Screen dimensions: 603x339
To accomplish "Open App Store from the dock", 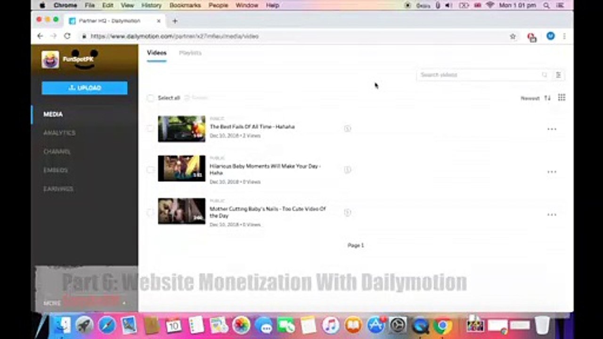I will pos(375,325).
